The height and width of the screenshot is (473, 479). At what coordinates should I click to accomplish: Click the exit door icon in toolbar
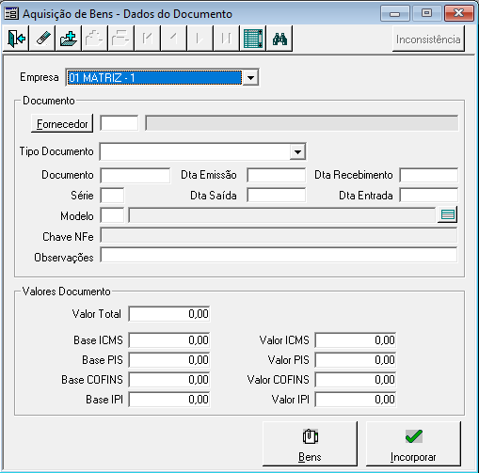click(x=16, y=39)
